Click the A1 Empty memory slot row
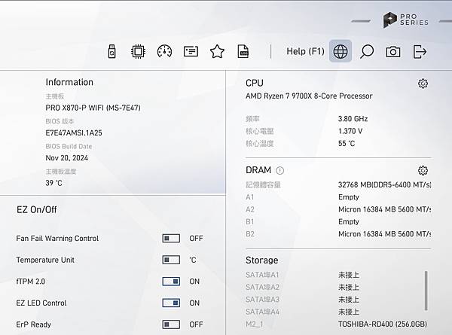This screenshot has width=452, height=335. click(x=338, y=197)
